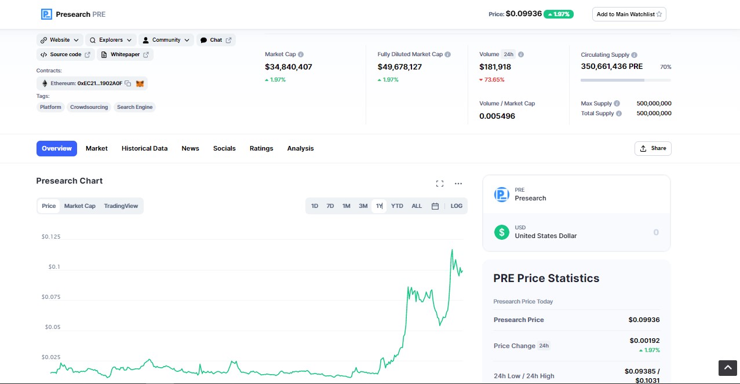Click Add to Main Watchlist button
The width and height of the screenshot is (740, 384).
pos(629,14)
